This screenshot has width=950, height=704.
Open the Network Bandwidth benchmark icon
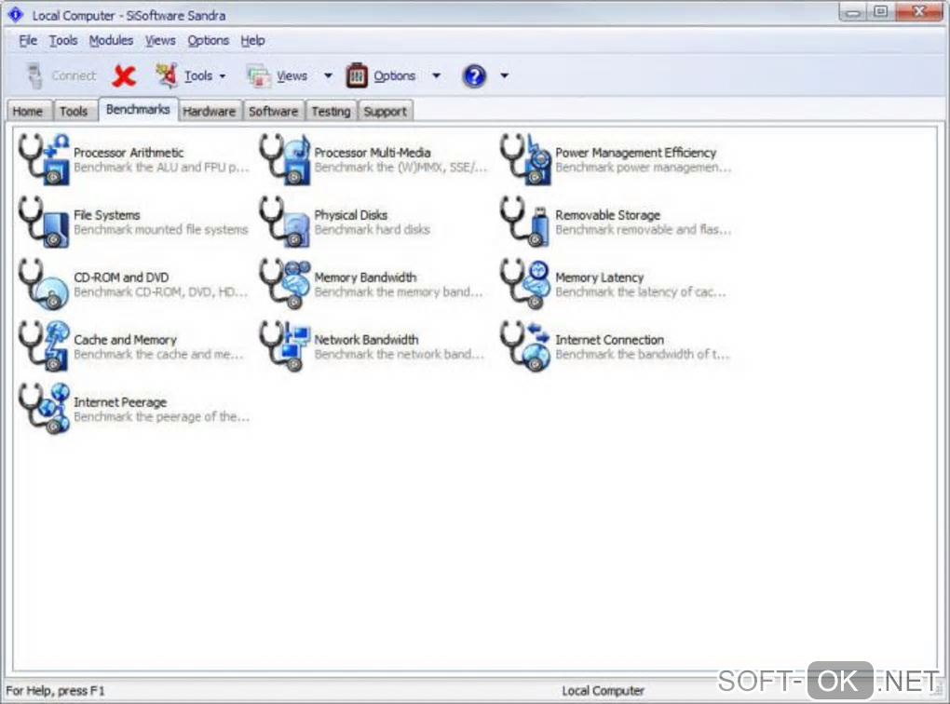click(285, 346)
